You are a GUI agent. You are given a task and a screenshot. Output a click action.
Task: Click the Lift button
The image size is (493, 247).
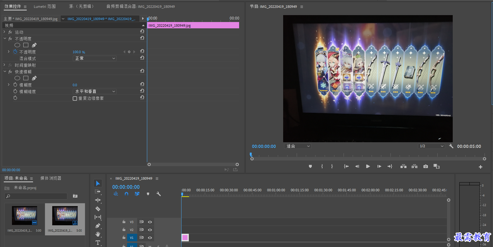[x=403, y=166]
